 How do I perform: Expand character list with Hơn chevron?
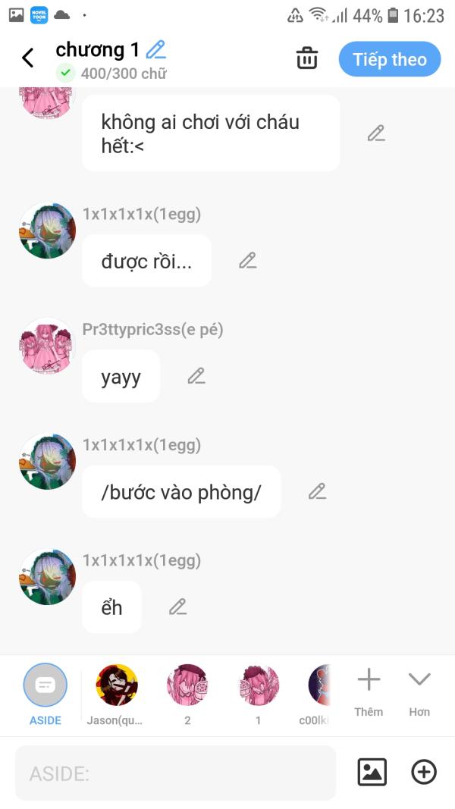tap(419, 693)
